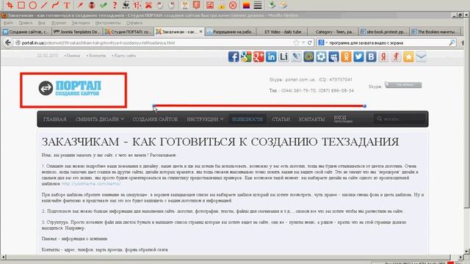Go to ГЛАВНАЯ in site navigation
This screenshot has width=470, height=264.
tap(54, 119)
